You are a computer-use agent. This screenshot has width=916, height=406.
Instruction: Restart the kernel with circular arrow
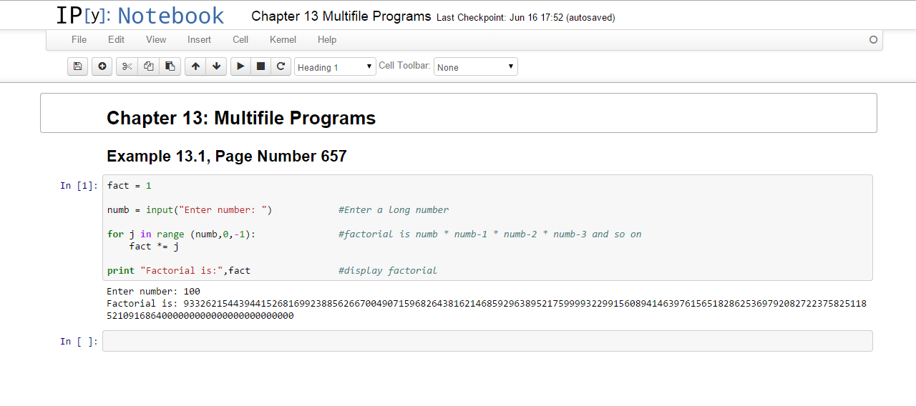click(x=281, y=66)
